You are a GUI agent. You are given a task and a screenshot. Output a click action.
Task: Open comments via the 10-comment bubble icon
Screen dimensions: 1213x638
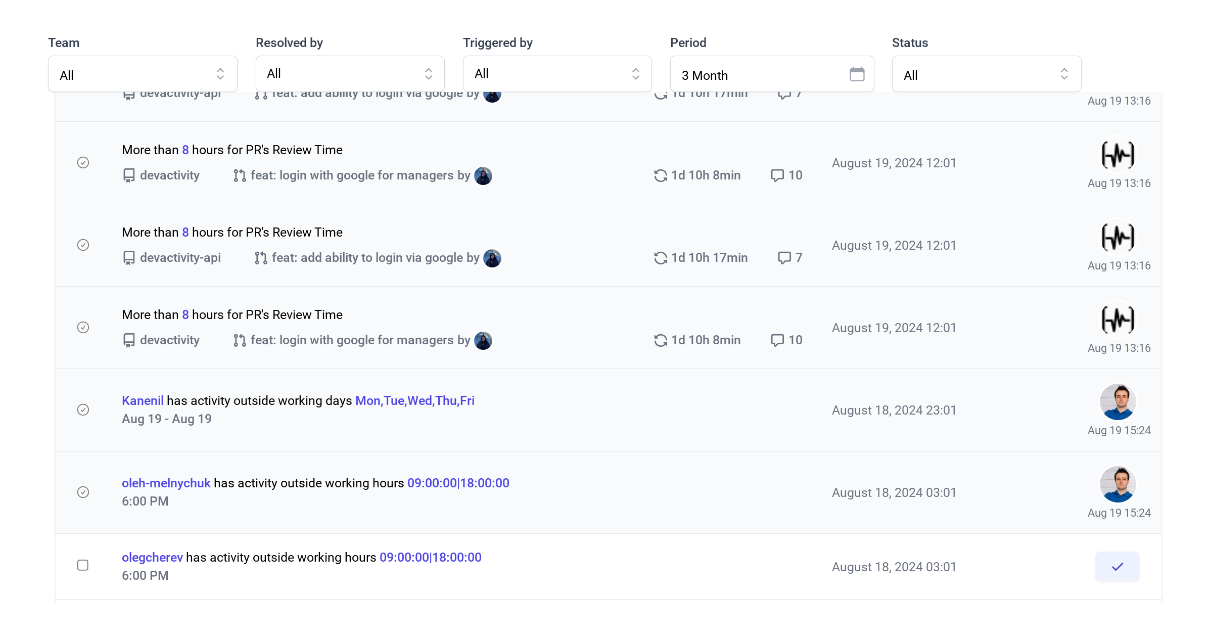click(777, 175)
